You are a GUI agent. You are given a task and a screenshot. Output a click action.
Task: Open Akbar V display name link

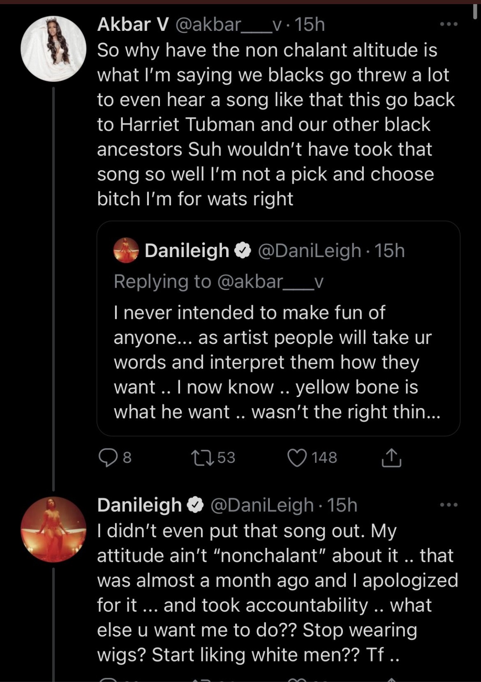133,25
